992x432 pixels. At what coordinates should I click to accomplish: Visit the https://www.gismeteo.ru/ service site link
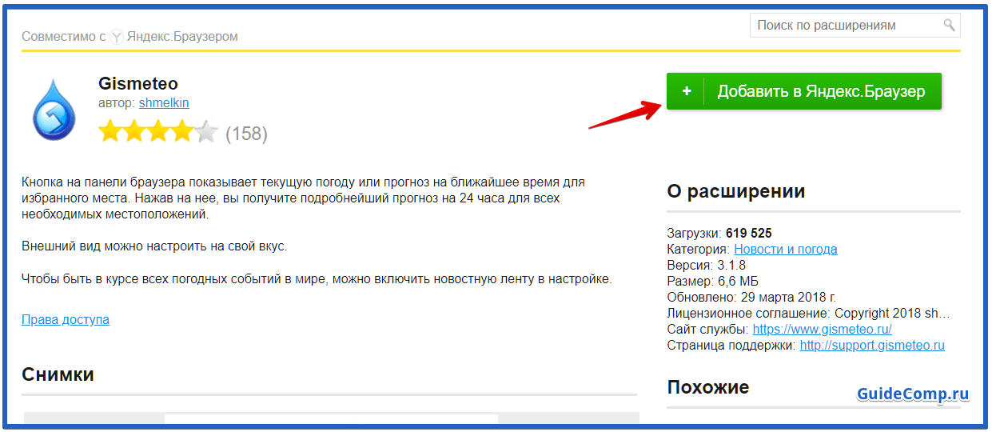(822, 329)
